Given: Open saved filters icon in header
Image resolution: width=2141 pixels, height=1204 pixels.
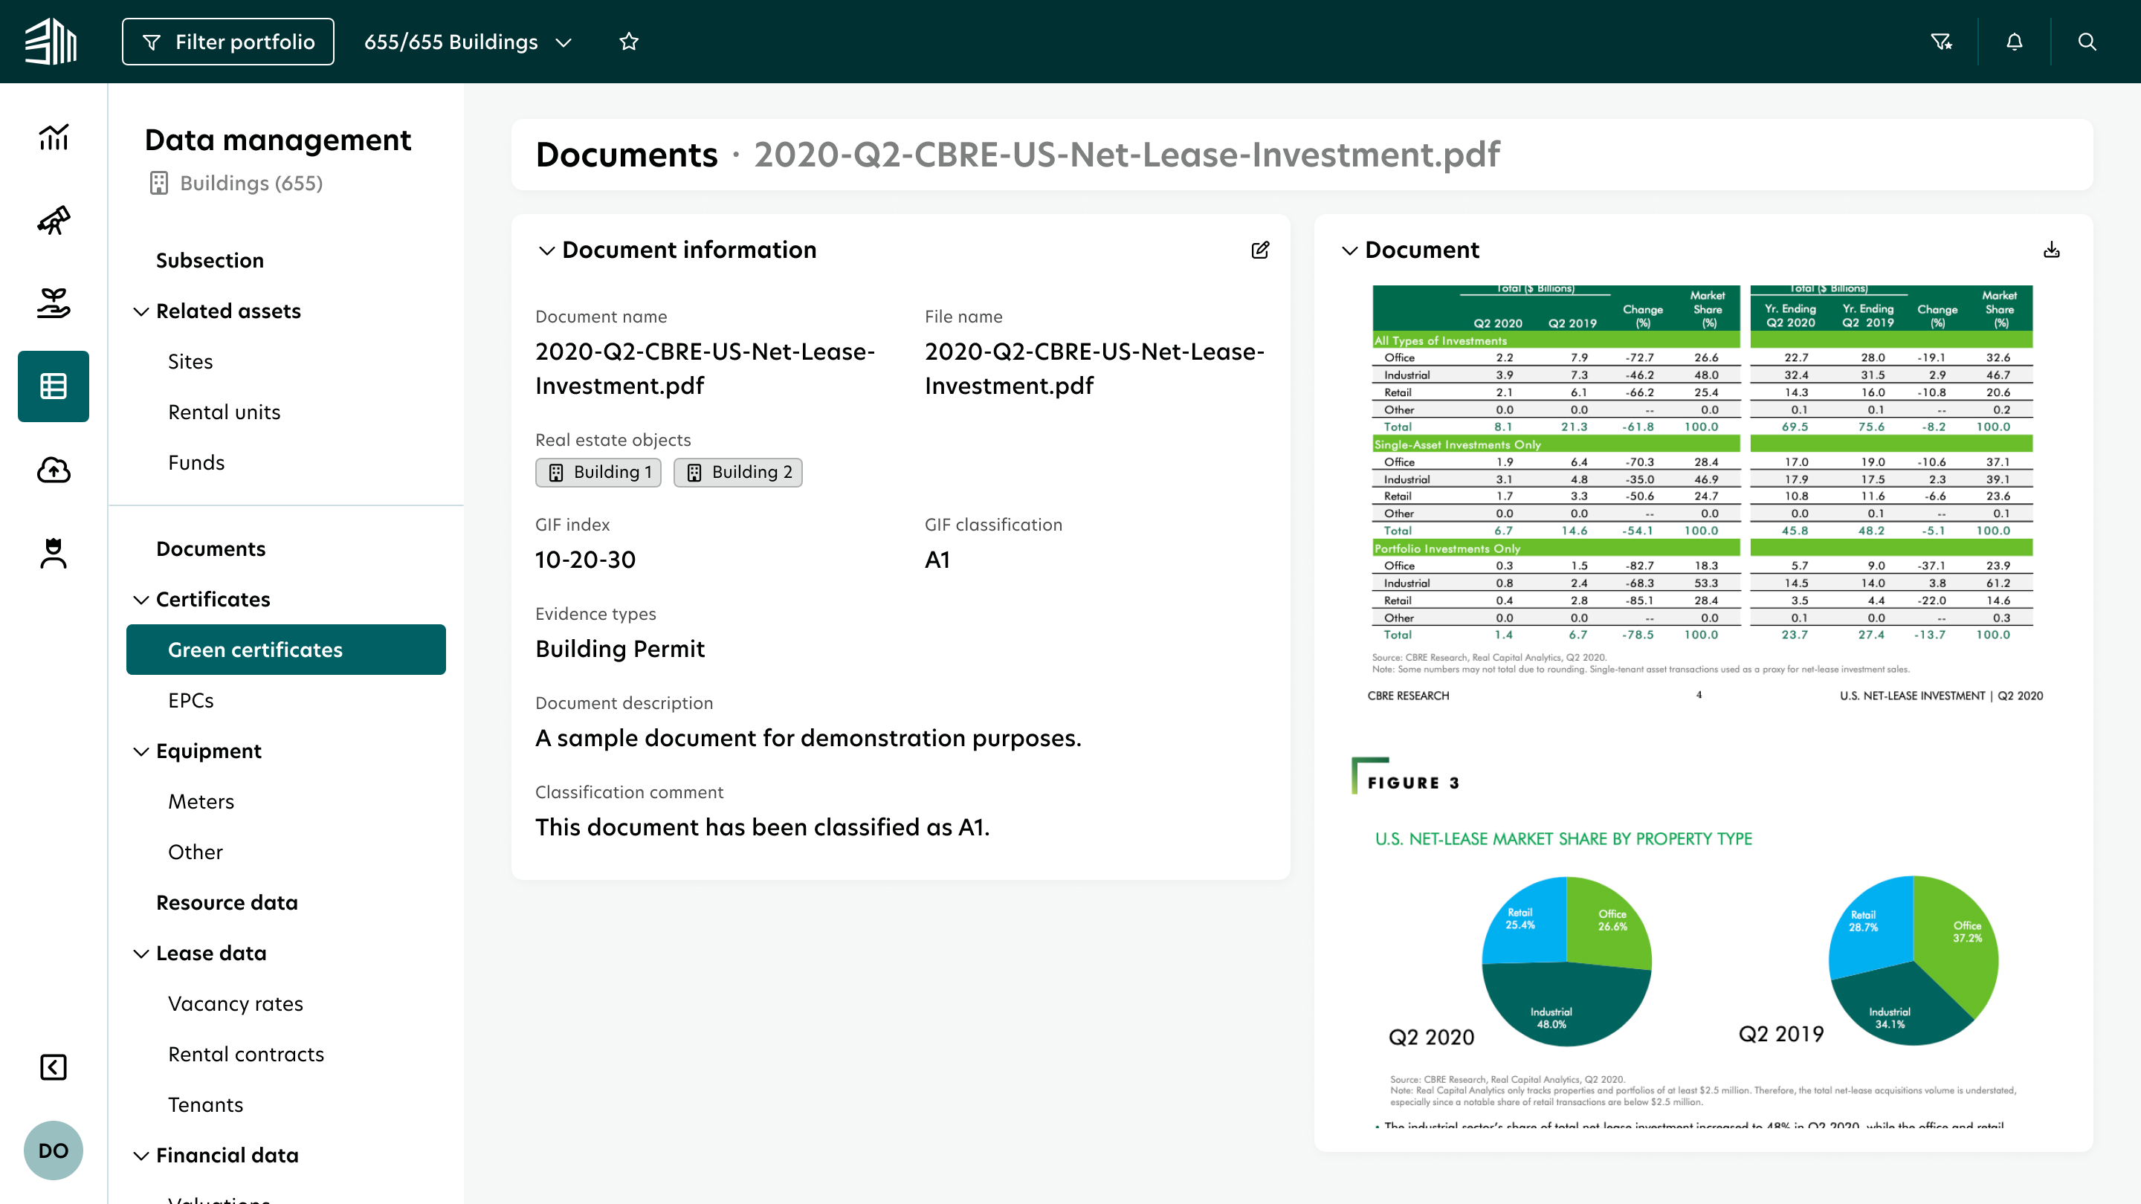Looking at the screenshot, I should [1941, 42].
